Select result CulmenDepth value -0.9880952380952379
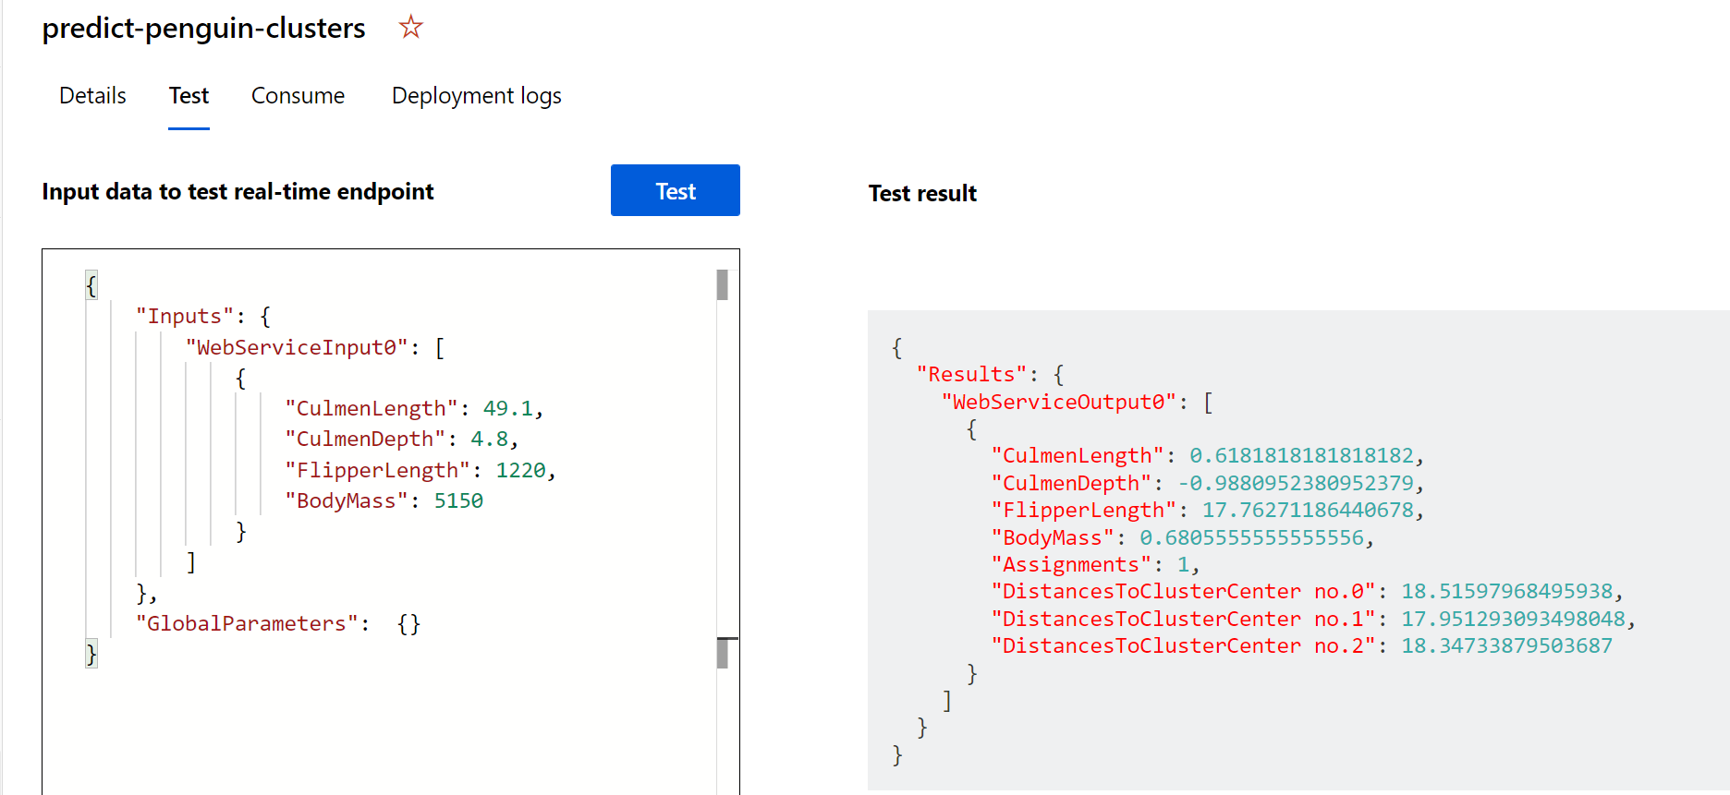This screenshot has width=1730, height=795. (1296, 483)
